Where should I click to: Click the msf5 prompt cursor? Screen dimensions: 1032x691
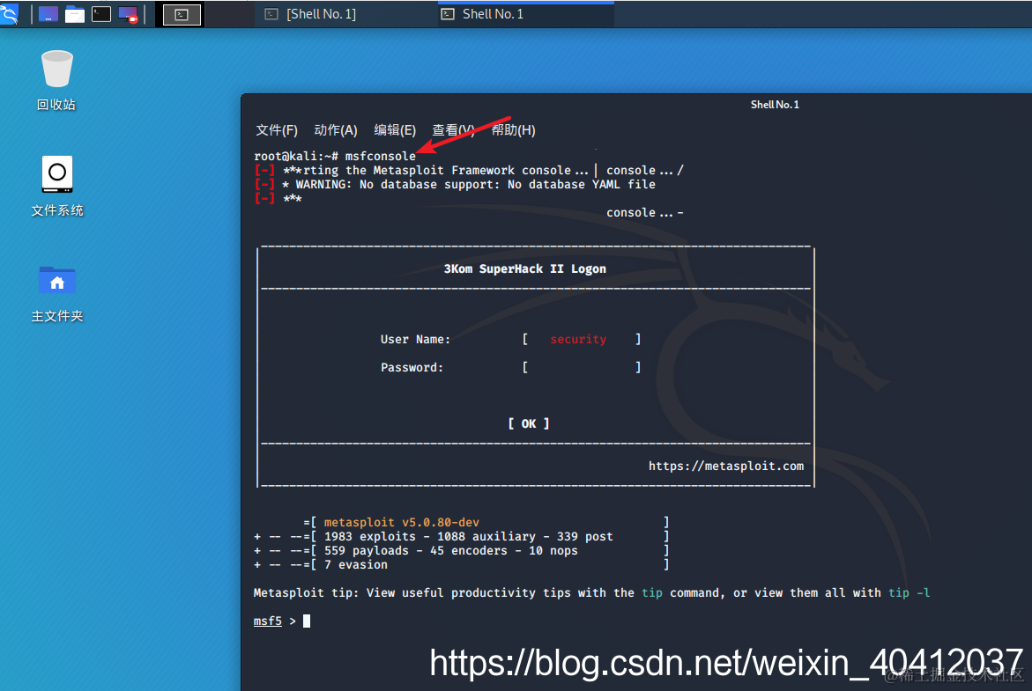tap(306, 621)
